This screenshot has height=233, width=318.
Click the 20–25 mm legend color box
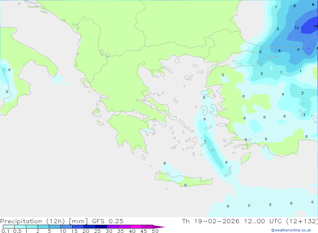pos(89,227)
